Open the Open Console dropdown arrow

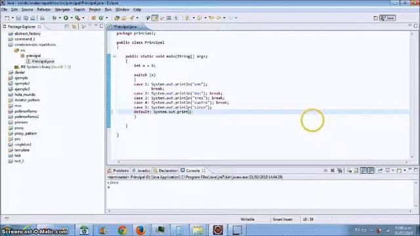[x=405, y=170]
